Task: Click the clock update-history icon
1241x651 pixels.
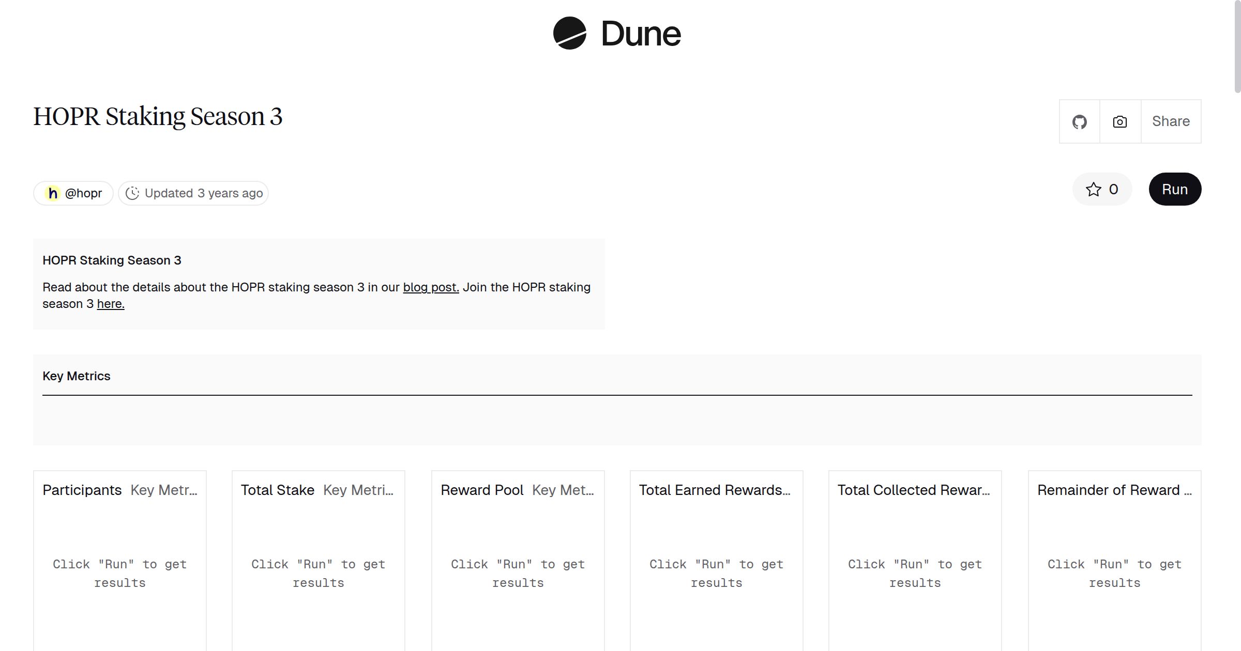Action: [132, 193]
